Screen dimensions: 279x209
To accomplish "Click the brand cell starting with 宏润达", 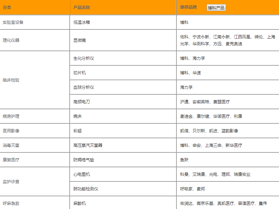I will click(228, 203).
